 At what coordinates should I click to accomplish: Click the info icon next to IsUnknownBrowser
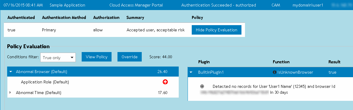point(274,72)
